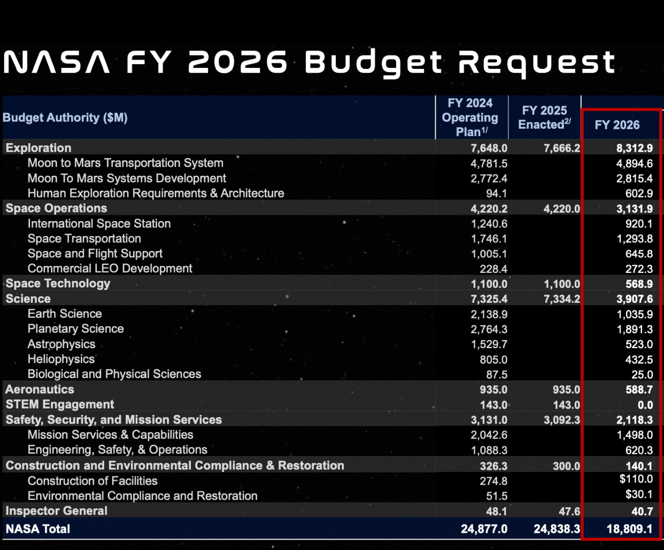Screen dimensions: 664x550
Task: Click Safety Services FY 2025 value 3,092.3
Action: click(561, 420)
